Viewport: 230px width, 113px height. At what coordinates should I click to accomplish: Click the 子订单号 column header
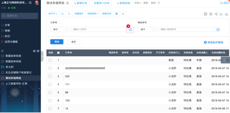[x=160, y=53]
